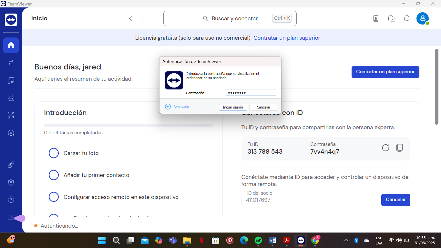The width and height of the screenshot is (441, 248).
Task: Click the blue Cancelar connection button
Action: [x=396, y=200]
